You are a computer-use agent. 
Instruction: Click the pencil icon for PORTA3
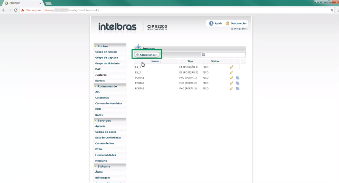coord(231,88)
